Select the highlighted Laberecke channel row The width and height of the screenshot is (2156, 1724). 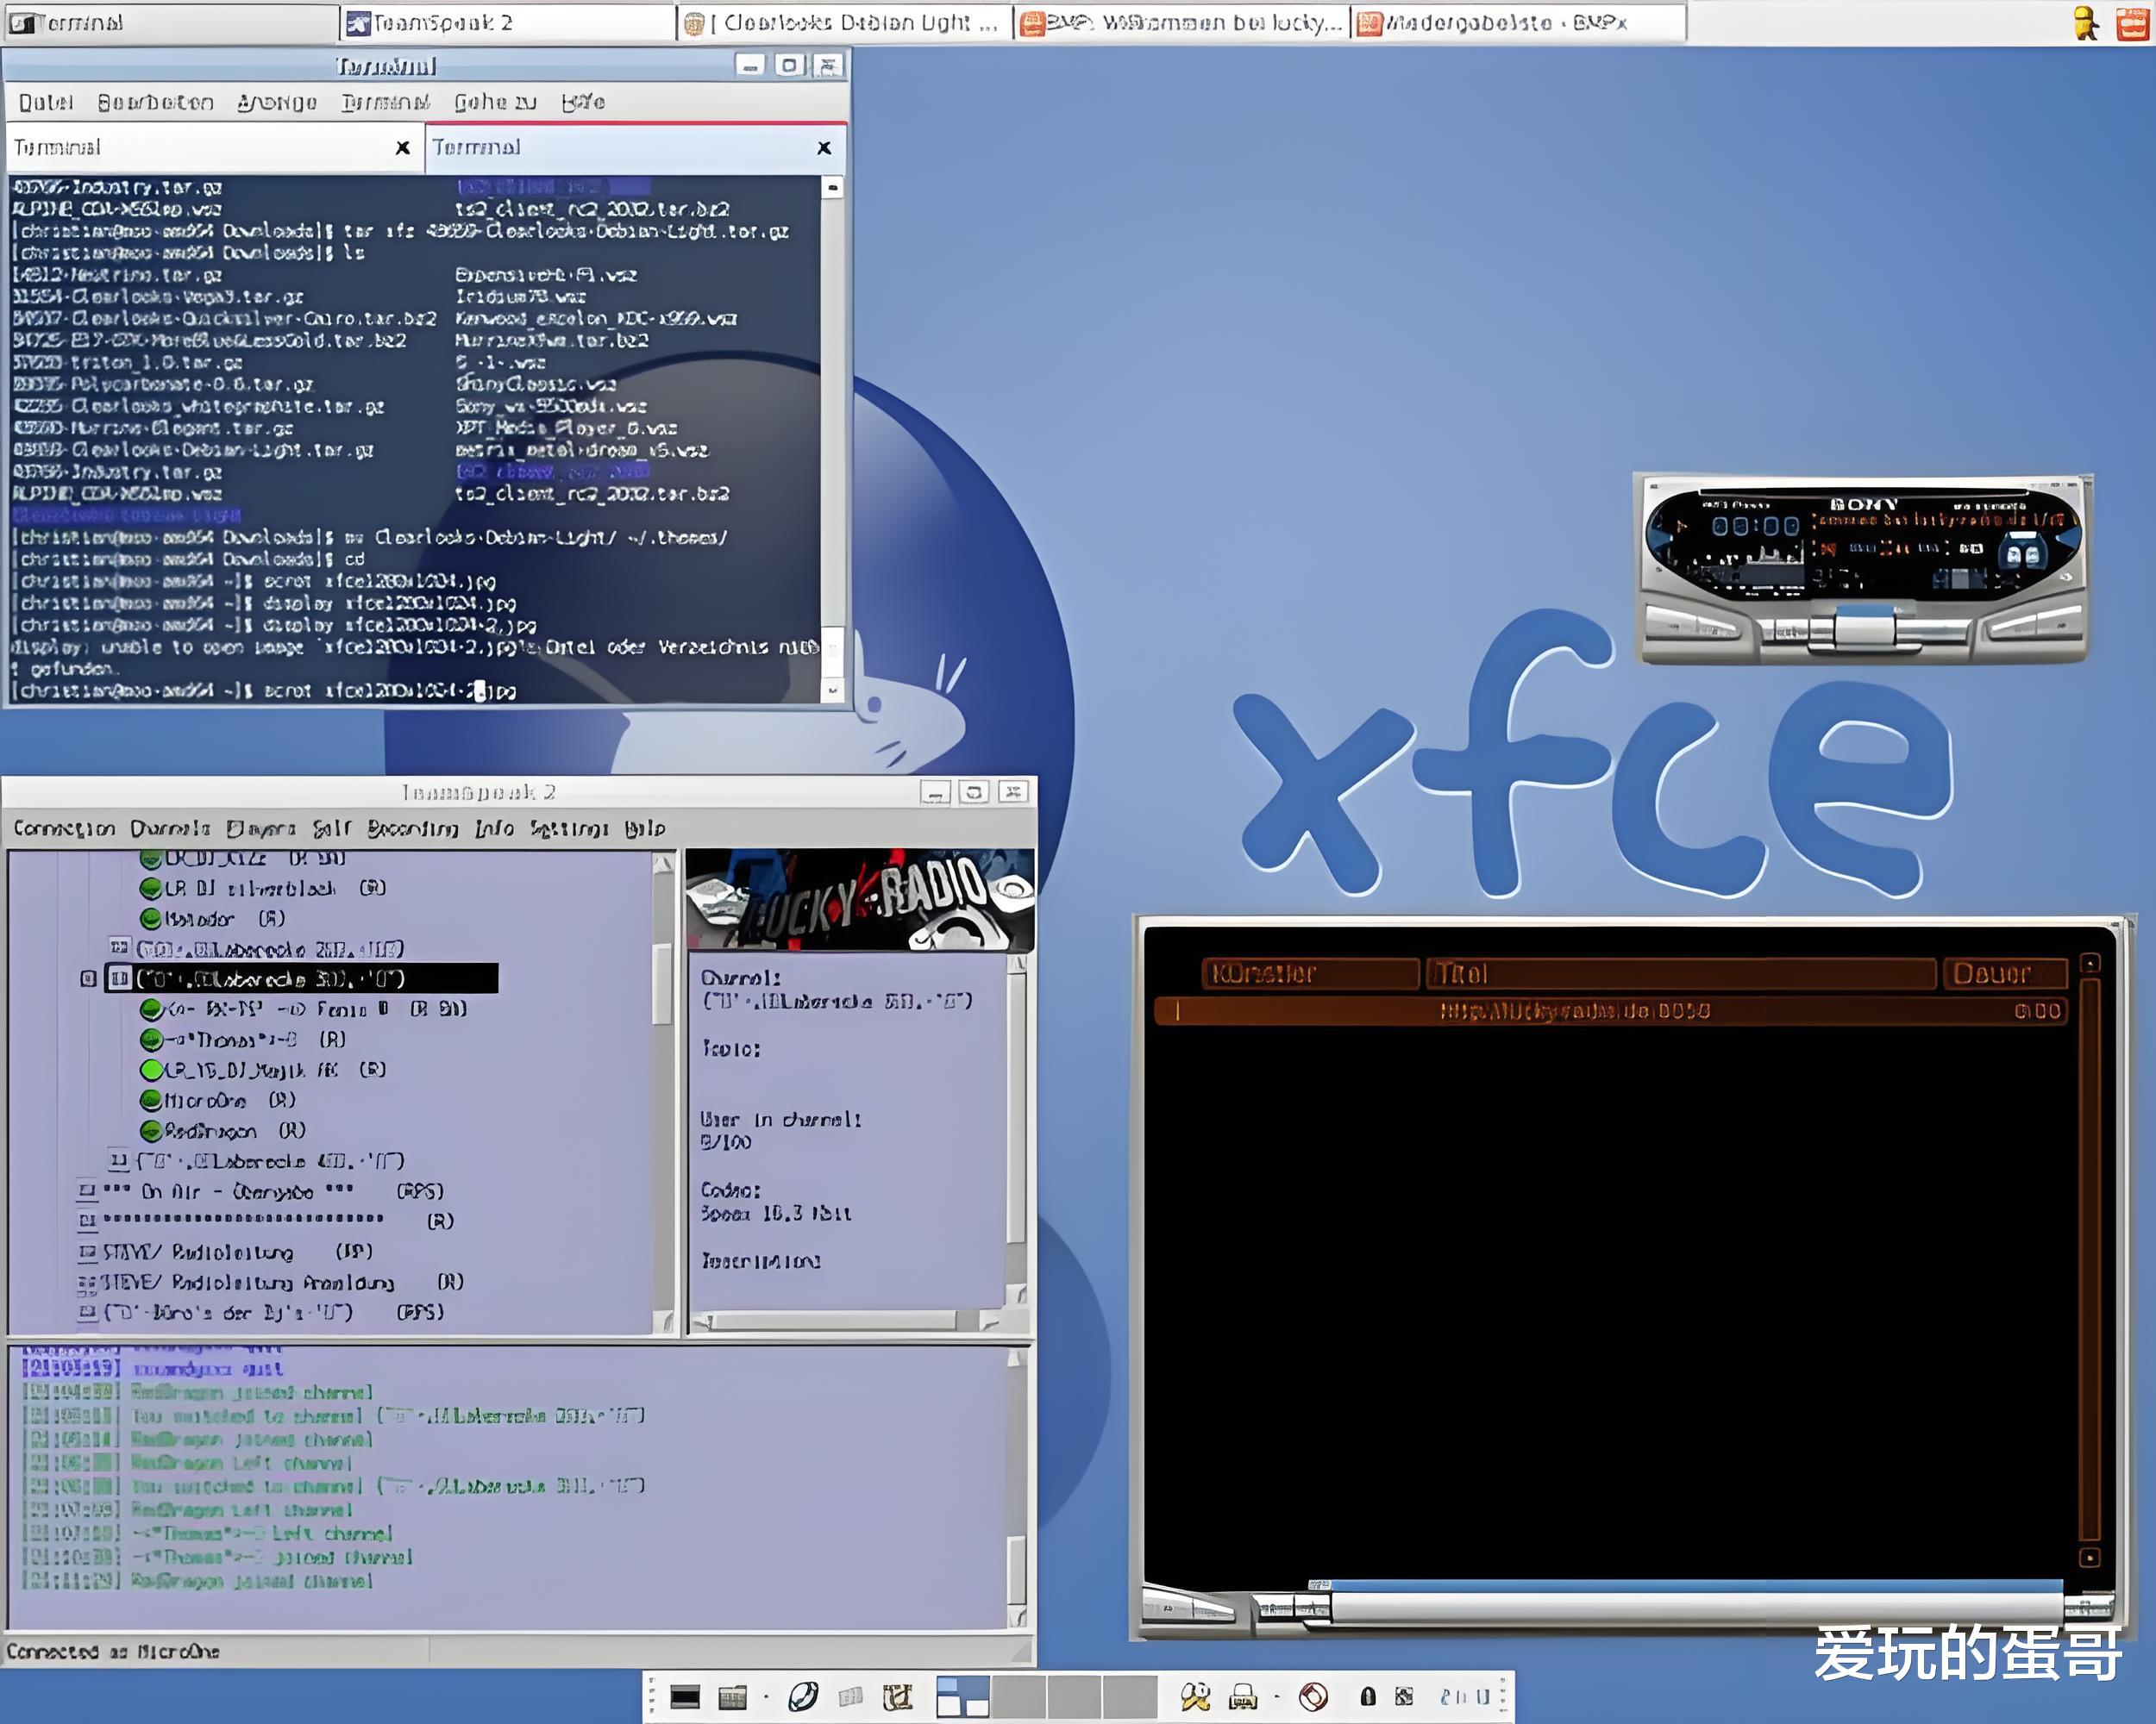coord(300,978)
